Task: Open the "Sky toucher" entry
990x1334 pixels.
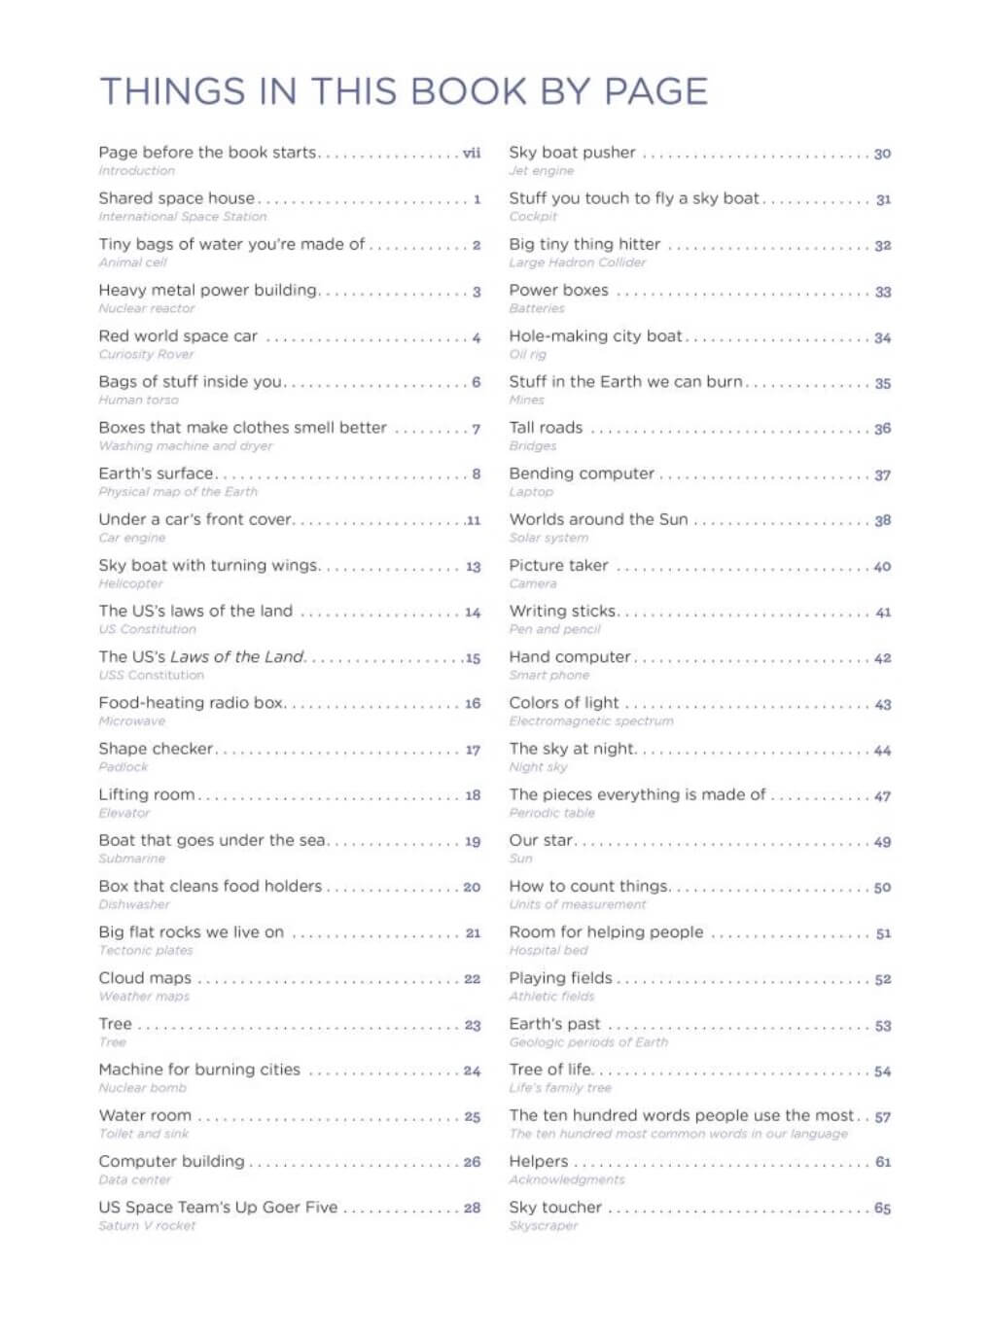Action: click(555, 1208)
